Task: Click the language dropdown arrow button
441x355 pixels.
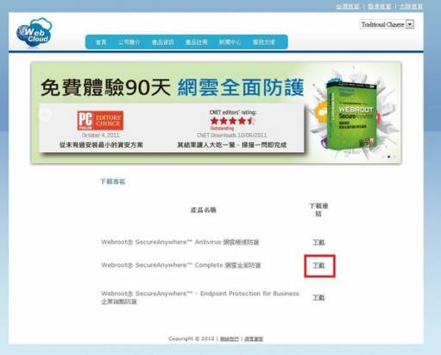Action: 410,24
